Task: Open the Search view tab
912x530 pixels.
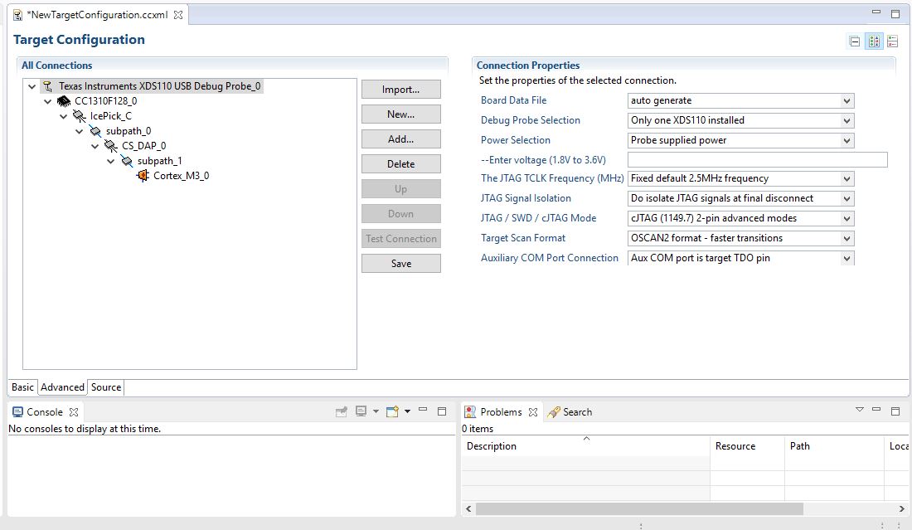Action: 570,412
